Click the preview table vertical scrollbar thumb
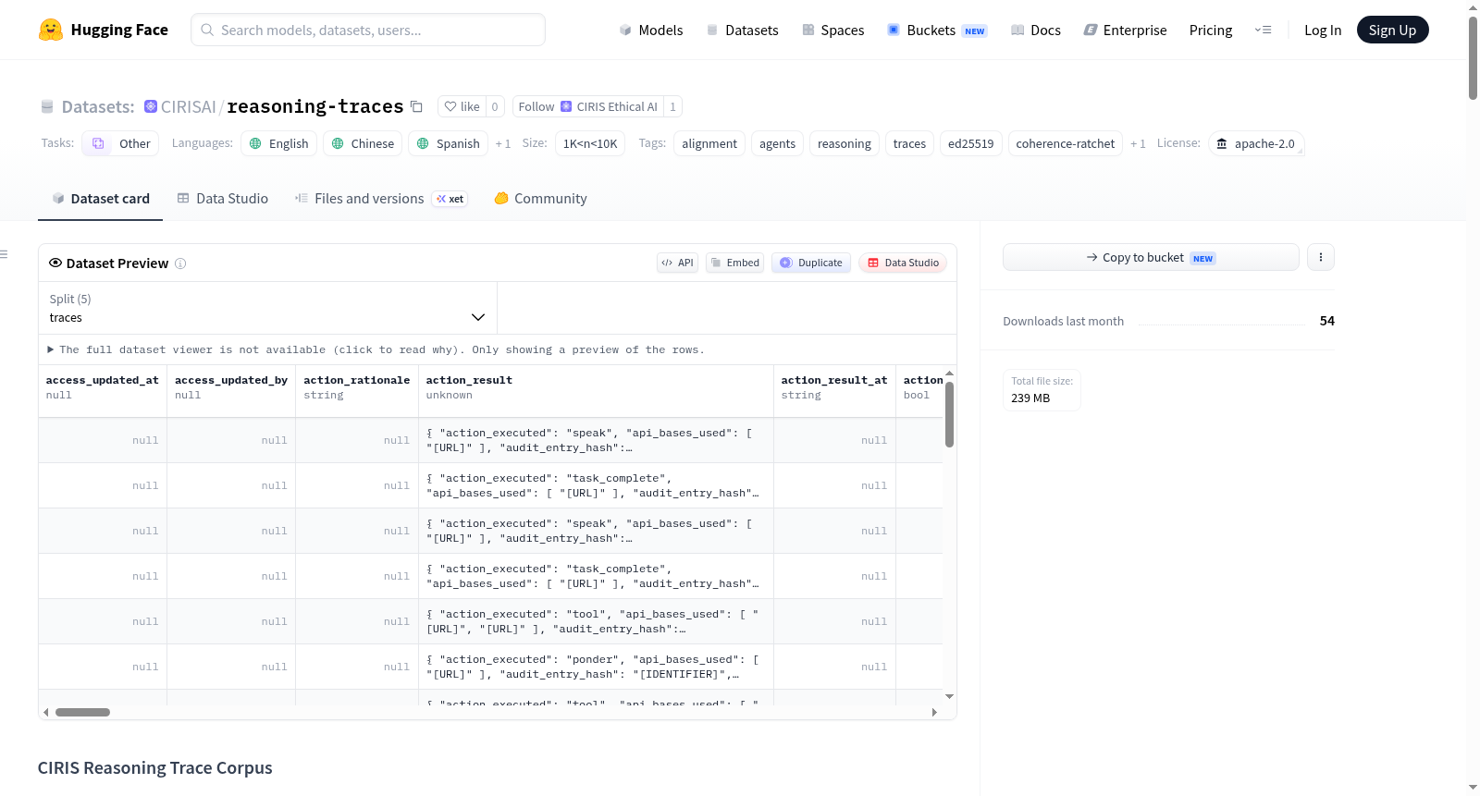This screenshot has height=796, width=1480. (949, 414)
